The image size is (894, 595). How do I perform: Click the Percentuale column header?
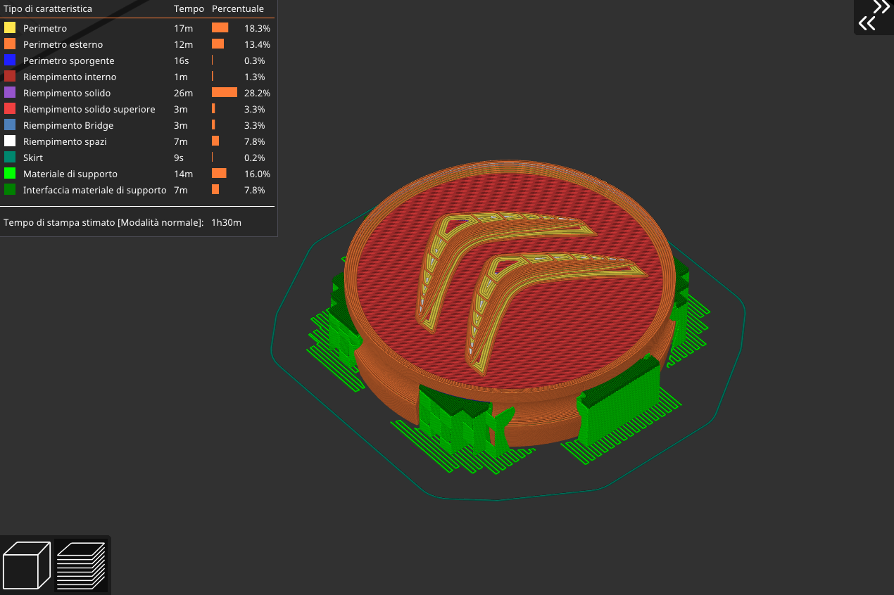click(238, 9)
